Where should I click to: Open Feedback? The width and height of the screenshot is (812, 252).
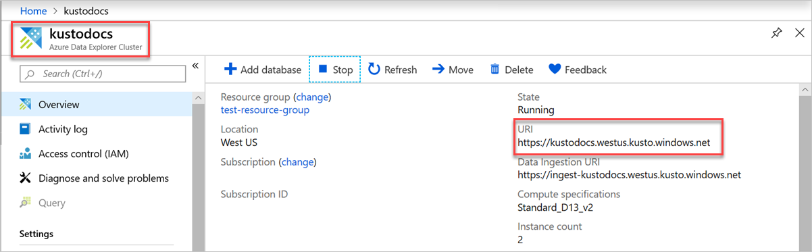578,70
